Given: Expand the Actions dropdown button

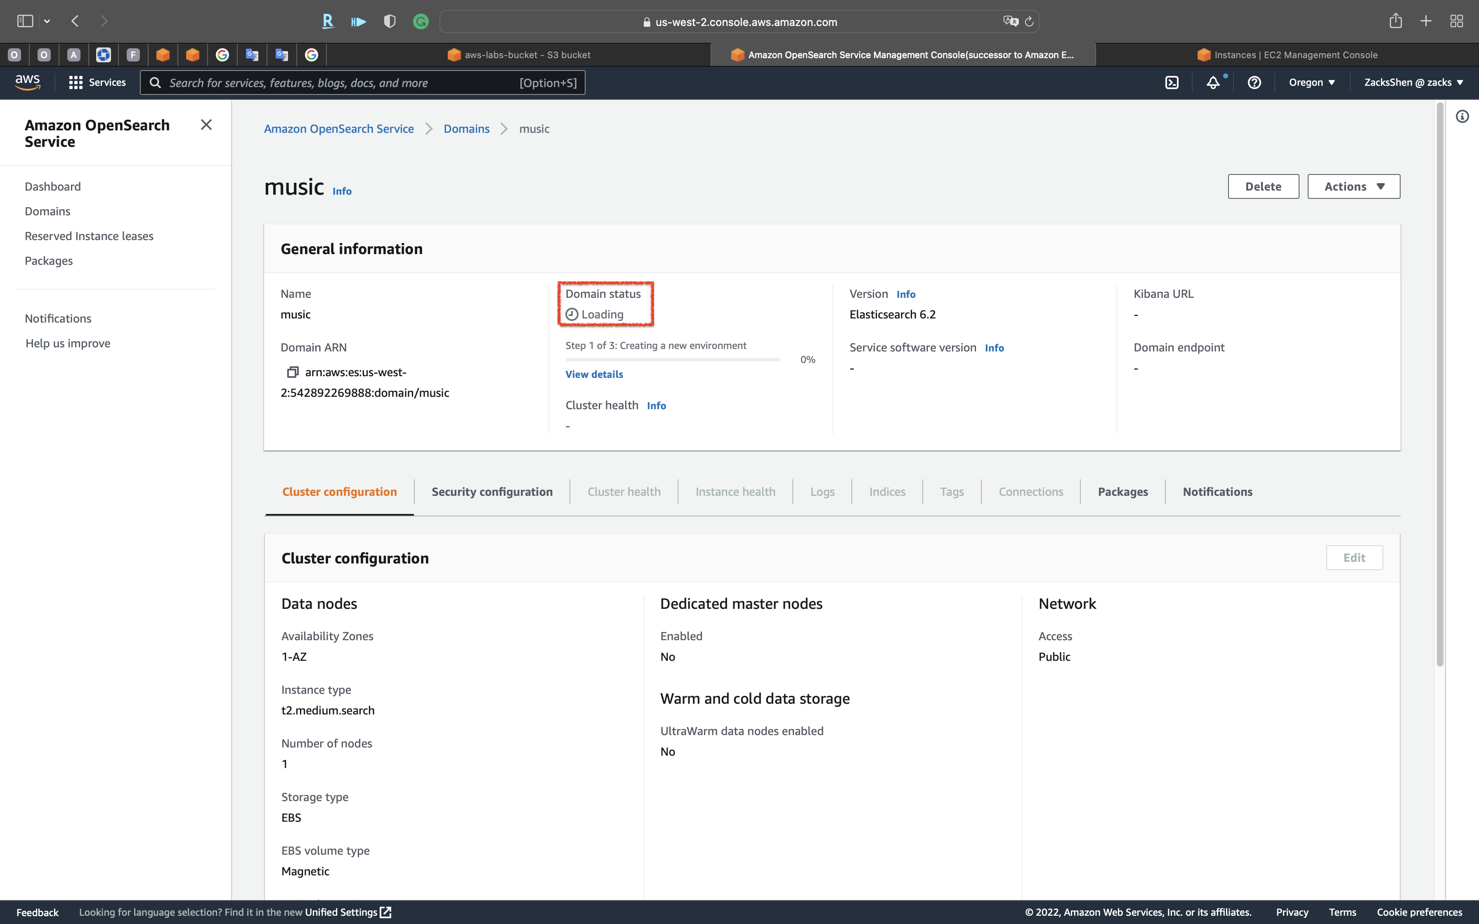Looking at the screenshot, I should [1353, 186].
